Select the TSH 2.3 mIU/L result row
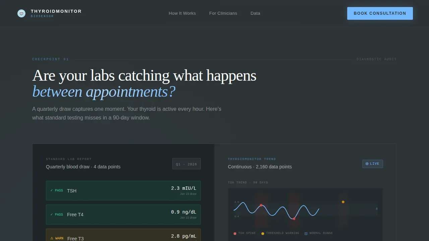429x241 pixels. (123, 190)
